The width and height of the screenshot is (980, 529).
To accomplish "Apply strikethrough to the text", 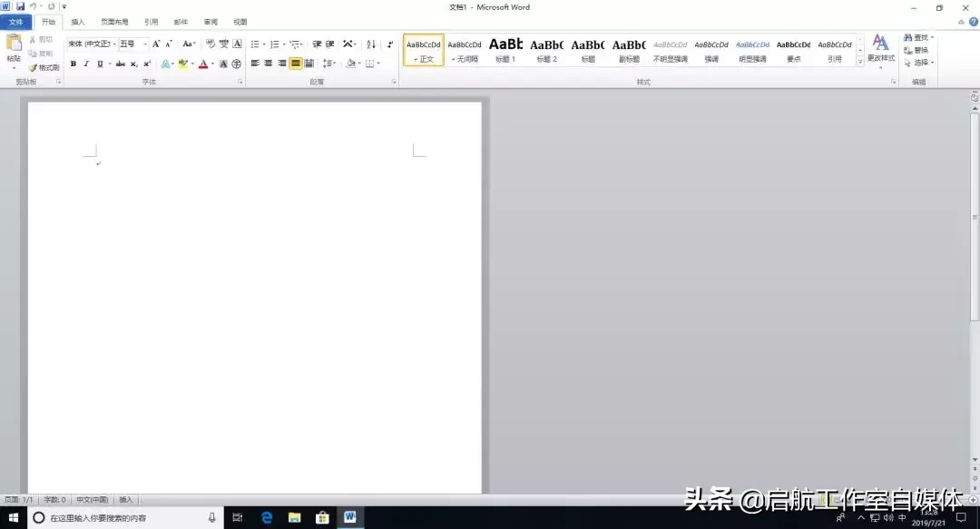I will click(x=121, y=64).
